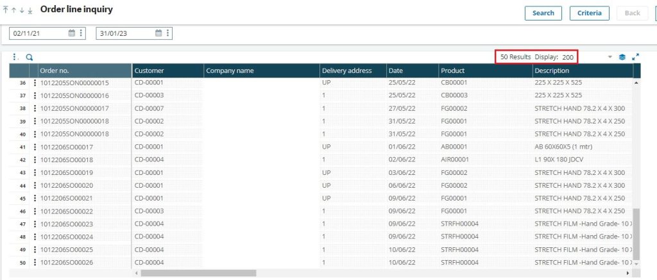Open calendar picker for 02/11/21 date
This screenshot has width=657, height=280.
click(72, 33)
